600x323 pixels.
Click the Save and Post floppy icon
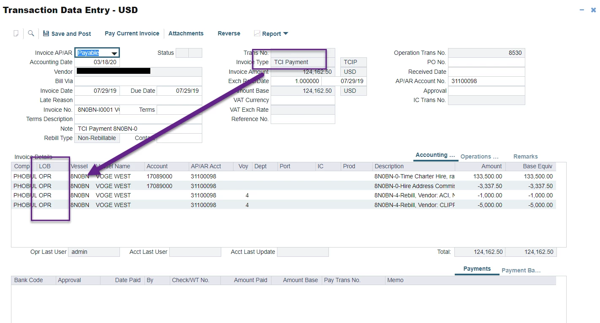(x=46, y=34)
